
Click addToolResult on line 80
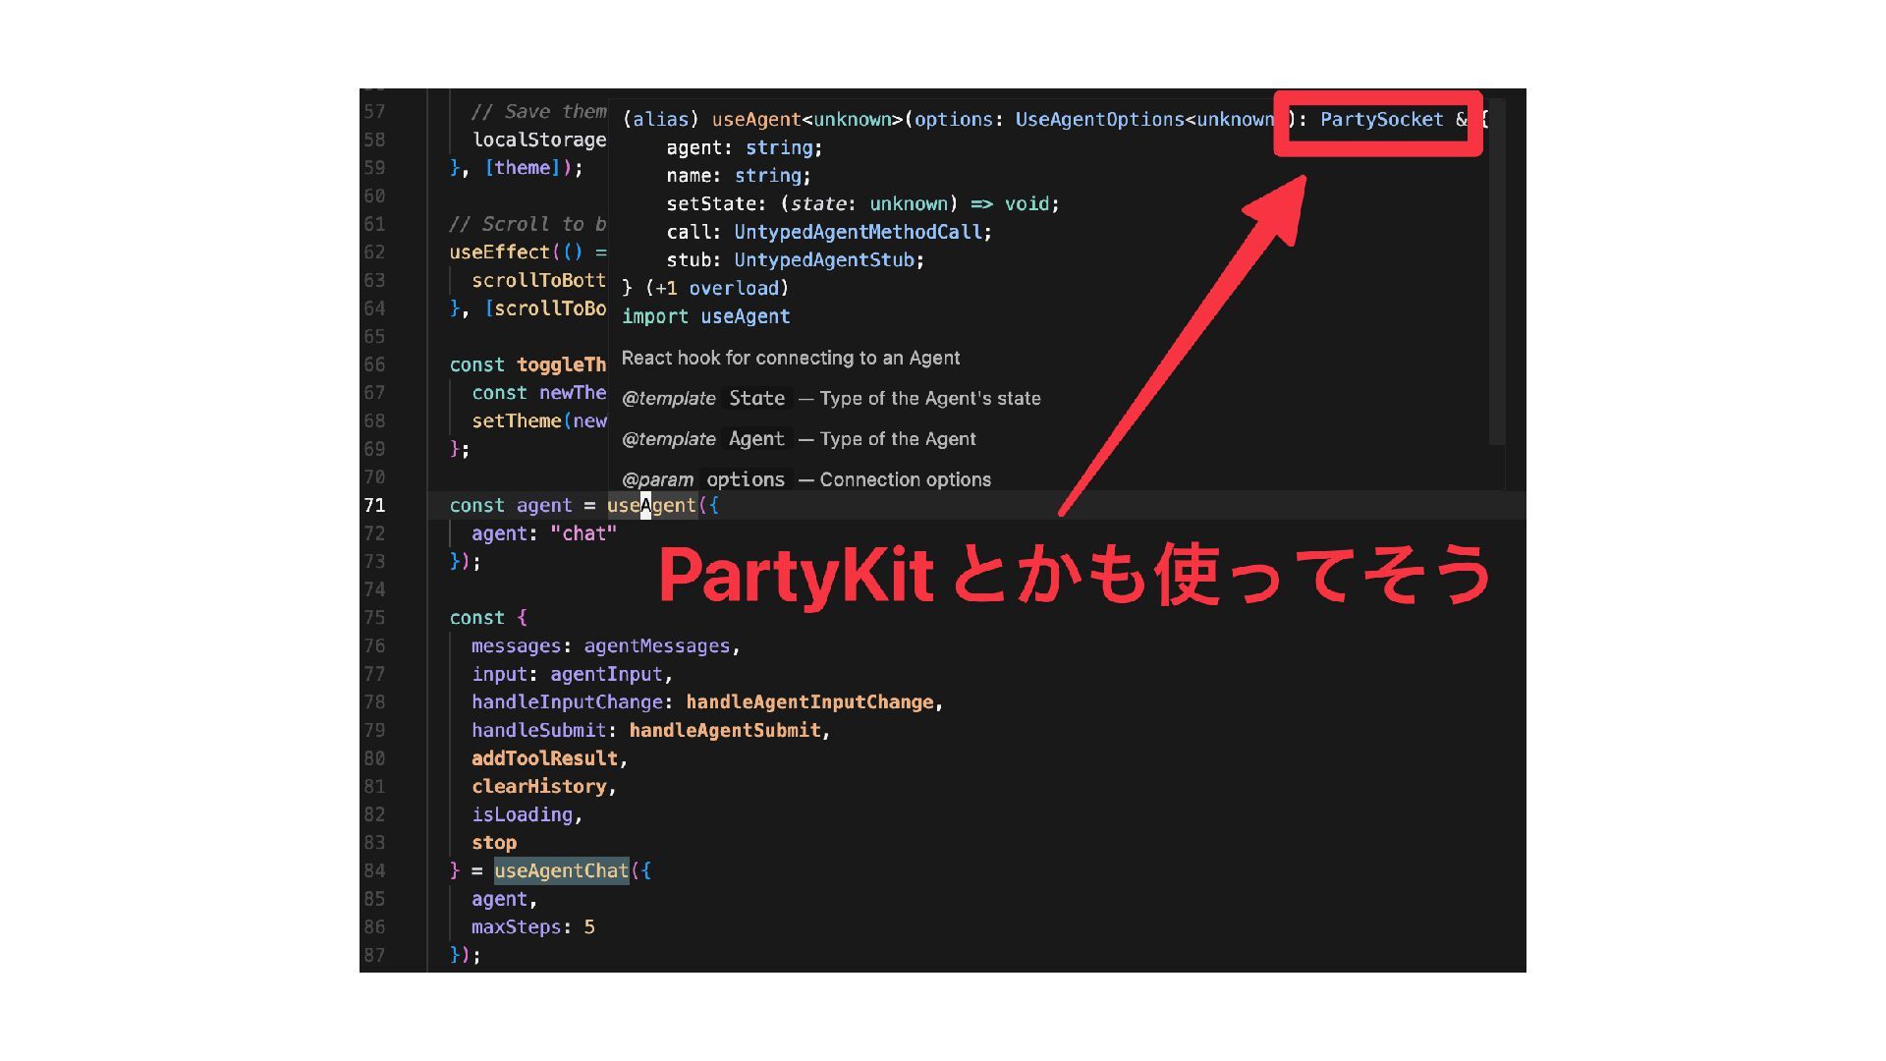point(544,758)
